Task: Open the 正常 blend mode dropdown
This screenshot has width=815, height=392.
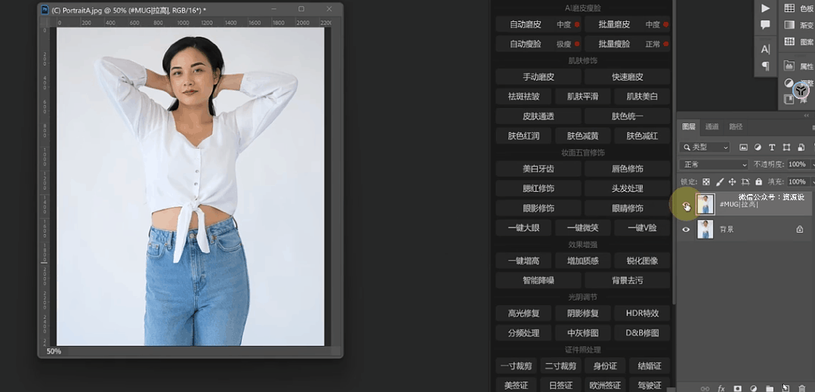Action: pos(714,165)
